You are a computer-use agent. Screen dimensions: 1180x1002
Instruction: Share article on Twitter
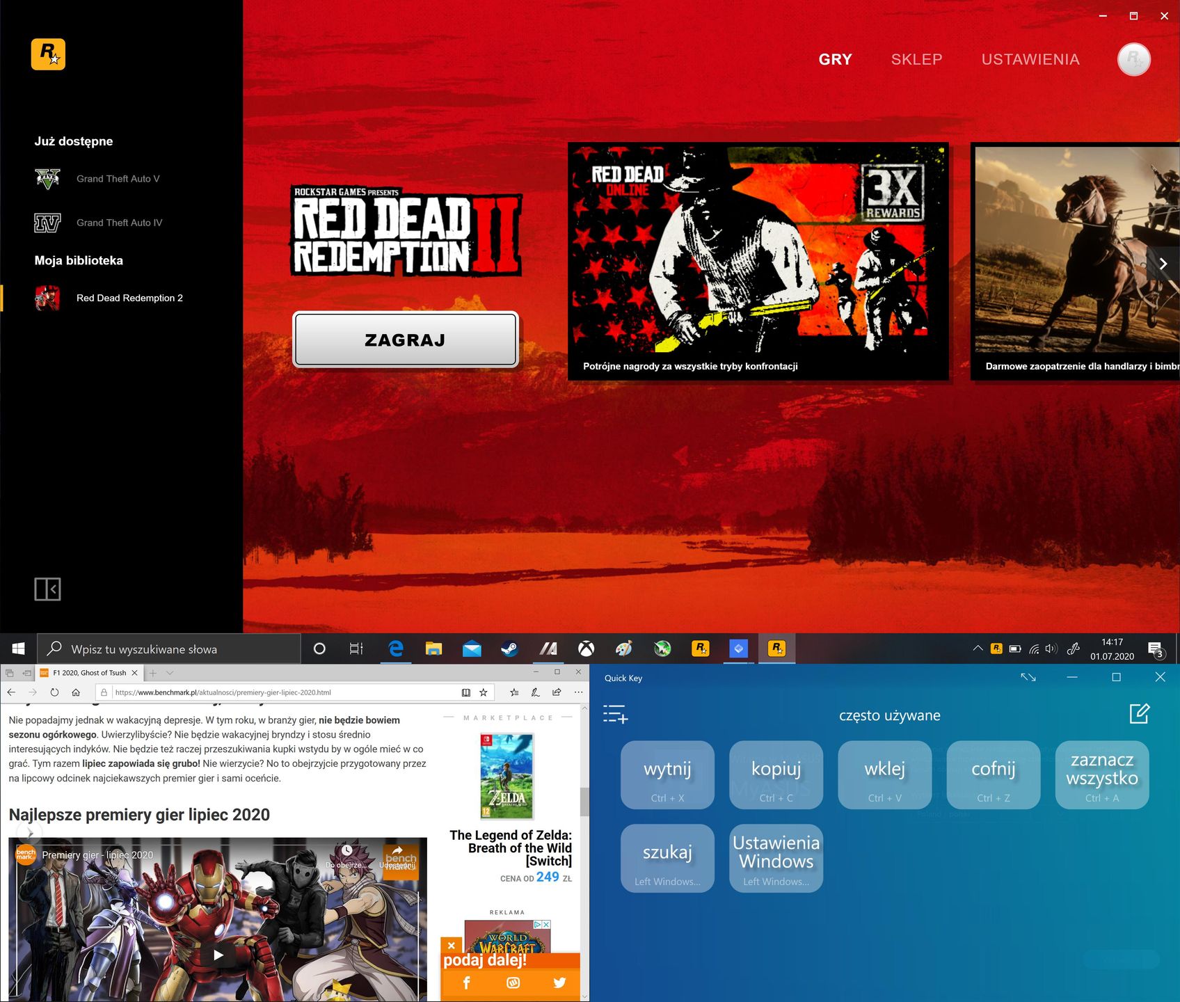(559, 983)
